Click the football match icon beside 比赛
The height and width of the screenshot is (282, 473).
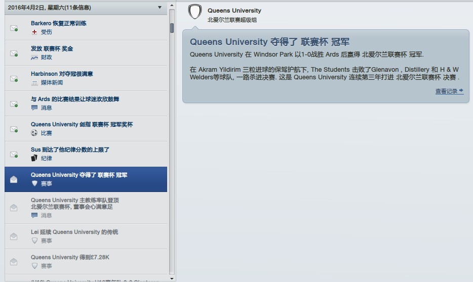(34, 133)
